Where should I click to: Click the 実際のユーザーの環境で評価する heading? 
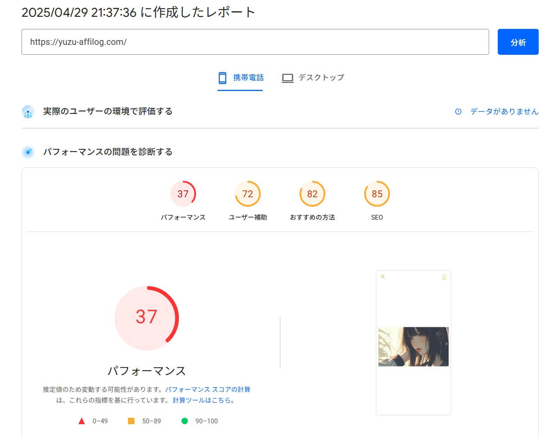[108, 111]
